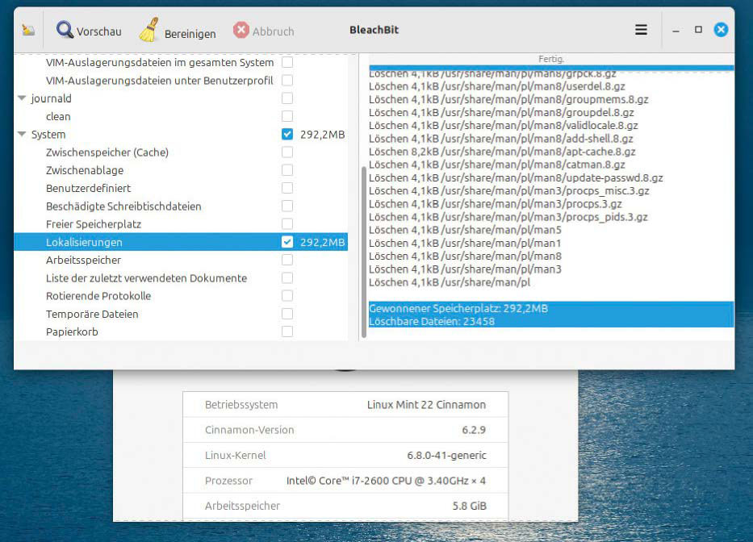The image size is (753, 542).
Task: Click the cleaner list vertical scrollbar
Action: (363, 252)
